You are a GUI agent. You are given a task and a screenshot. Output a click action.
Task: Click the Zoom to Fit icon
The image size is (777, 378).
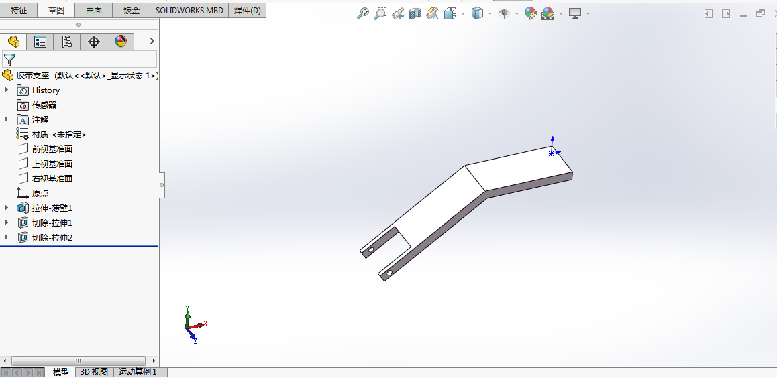363,14
